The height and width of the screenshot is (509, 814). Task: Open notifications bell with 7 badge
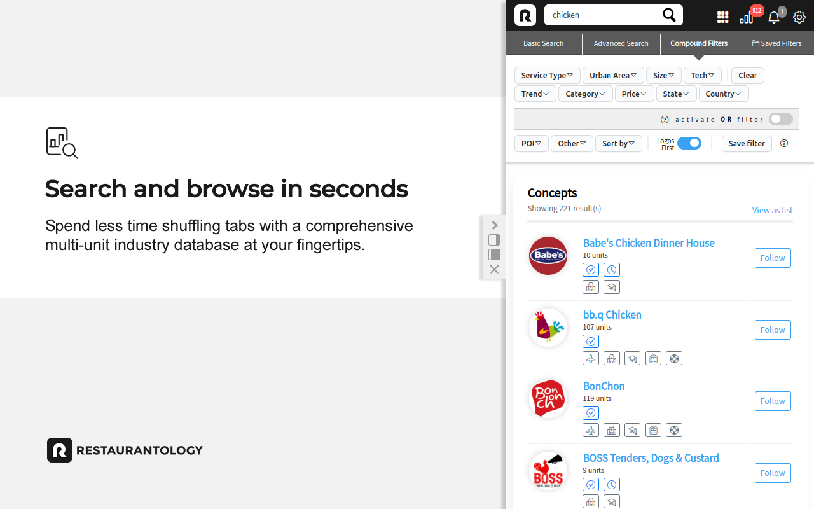pos(774,17)
